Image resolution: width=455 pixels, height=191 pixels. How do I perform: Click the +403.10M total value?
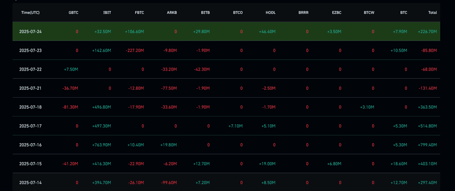(428, 164)
